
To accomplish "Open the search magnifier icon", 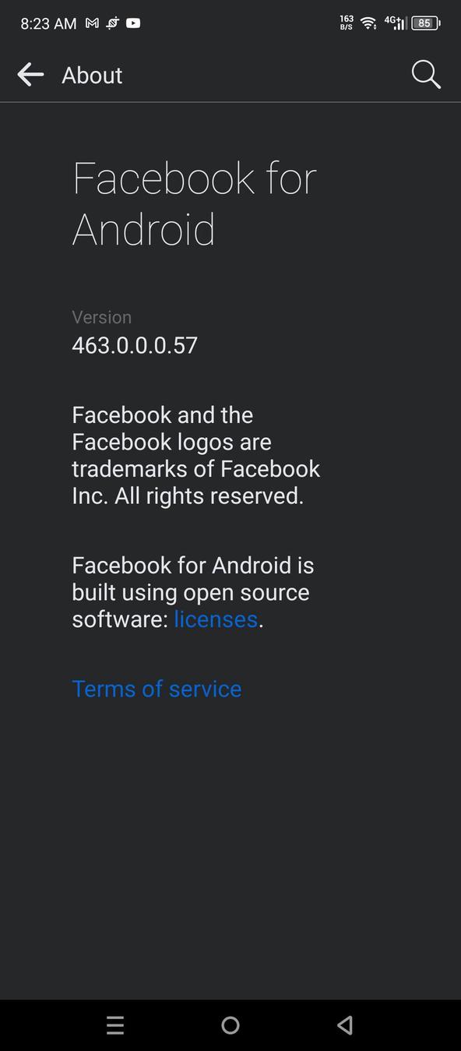I will point(425,75).
